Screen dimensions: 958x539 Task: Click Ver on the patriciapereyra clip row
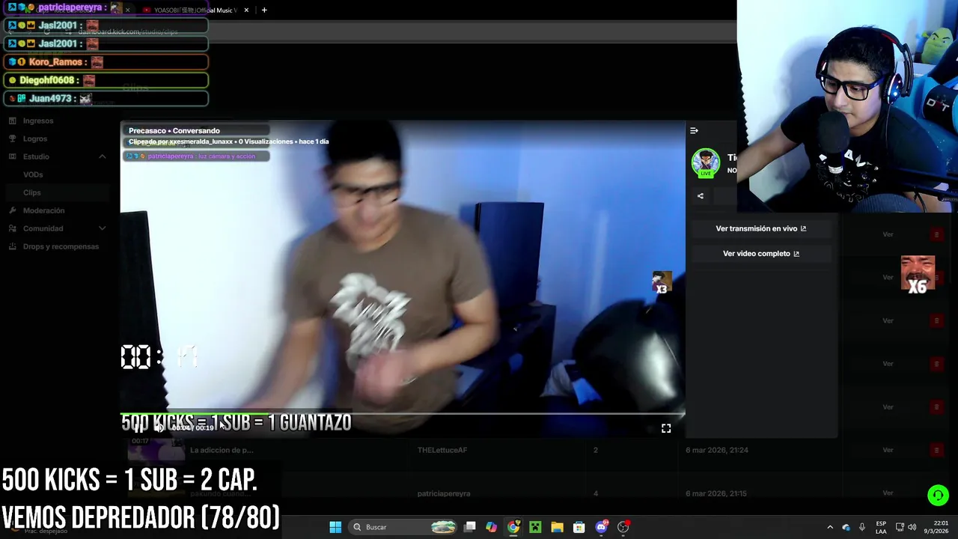[x=888, y=493]
